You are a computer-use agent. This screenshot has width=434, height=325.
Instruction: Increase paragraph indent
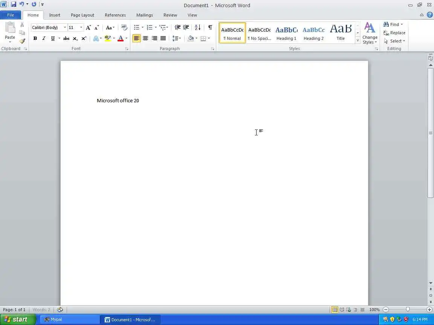tap(186, 27)
